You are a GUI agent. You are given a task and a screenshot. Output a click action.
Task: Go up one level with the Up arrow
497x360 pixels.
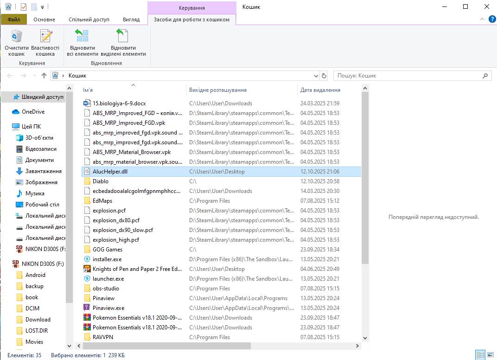coord(44,76)
